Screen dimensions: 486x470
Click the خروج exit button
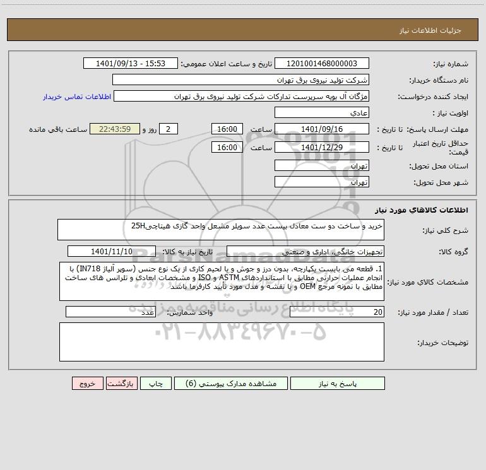[x=87, y=383]
